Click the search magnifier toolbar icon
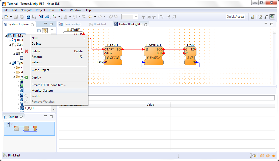The height and width of the screenshot is (161, 279). pos(54,17)
